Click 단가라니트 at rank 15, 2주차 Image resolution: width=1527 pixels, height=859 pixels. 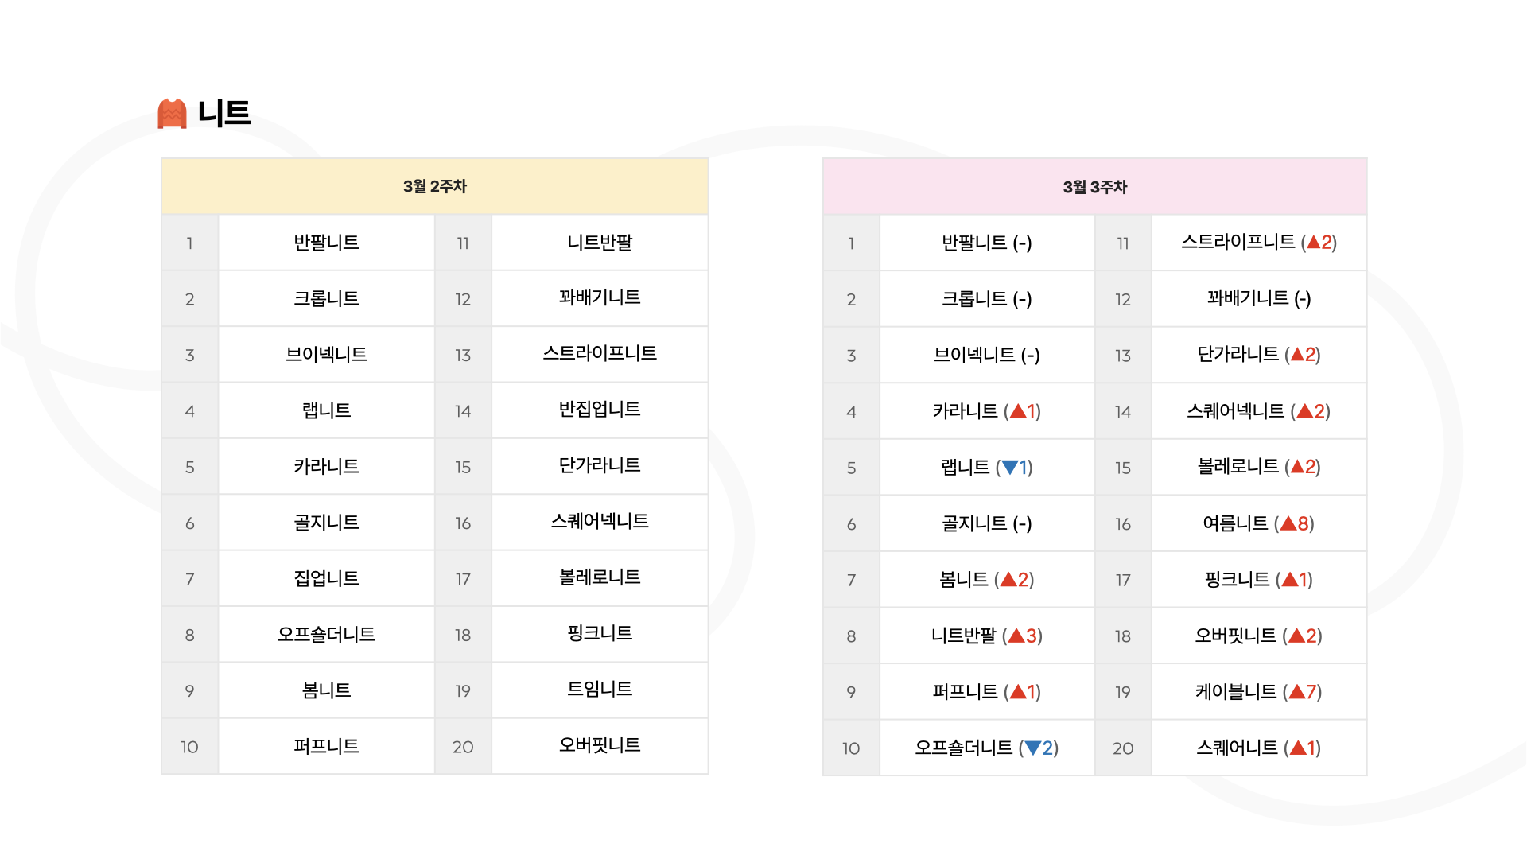click(600, 465)
